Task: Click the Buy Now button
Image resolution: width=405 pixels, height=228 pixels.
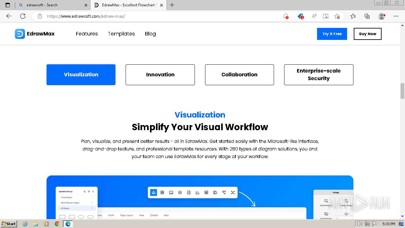Action: [368, 34]
